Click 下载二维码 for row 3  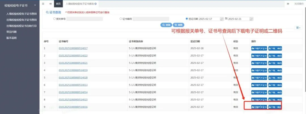(x=275, y=63)
